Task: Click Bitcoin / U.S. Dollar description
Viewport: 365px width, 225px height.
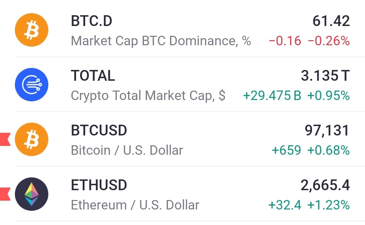Action: [127, 150]
